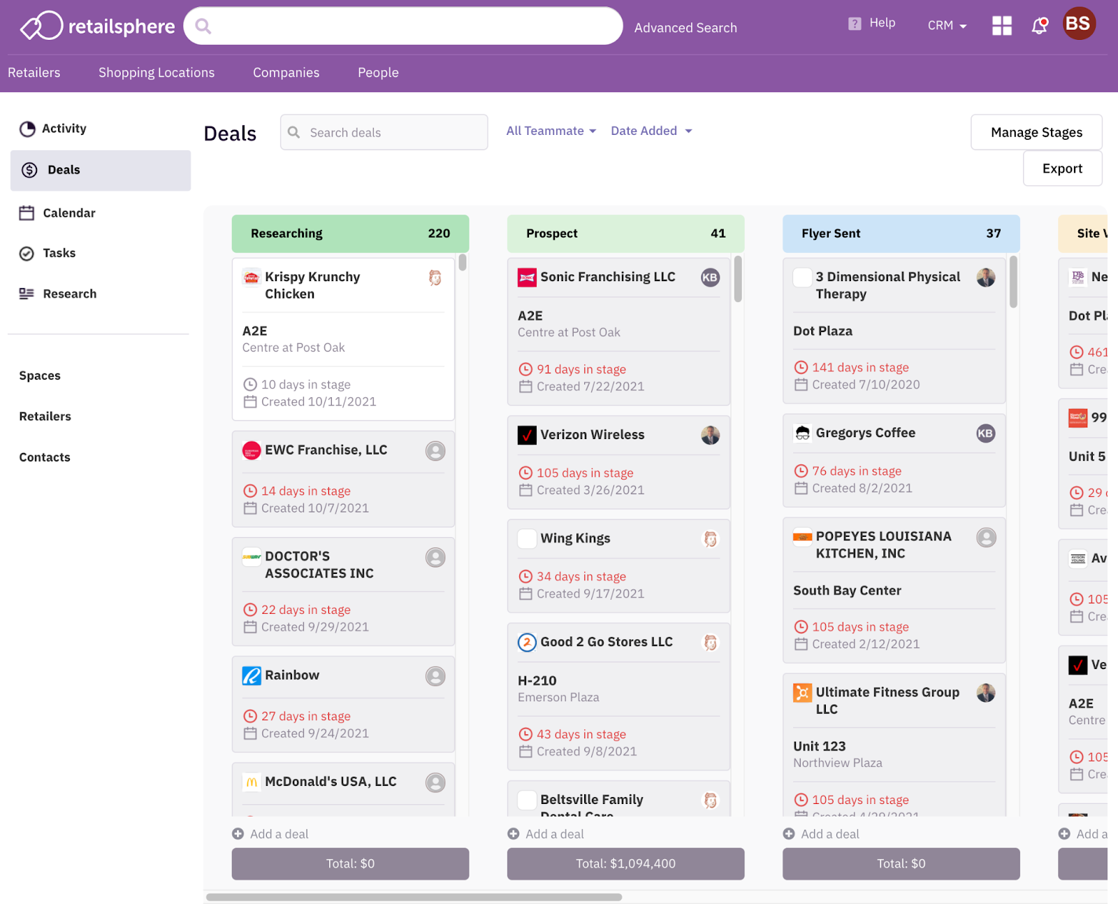Click the Ultimate Fitness Group logo

coord(802,693)
